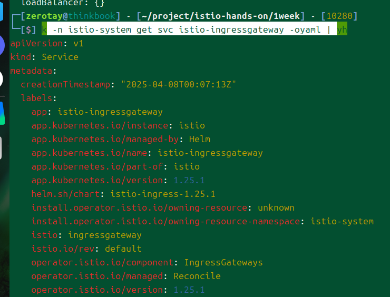Click the 'app.kubernetes.io/managed-by' key

[105, 139]
